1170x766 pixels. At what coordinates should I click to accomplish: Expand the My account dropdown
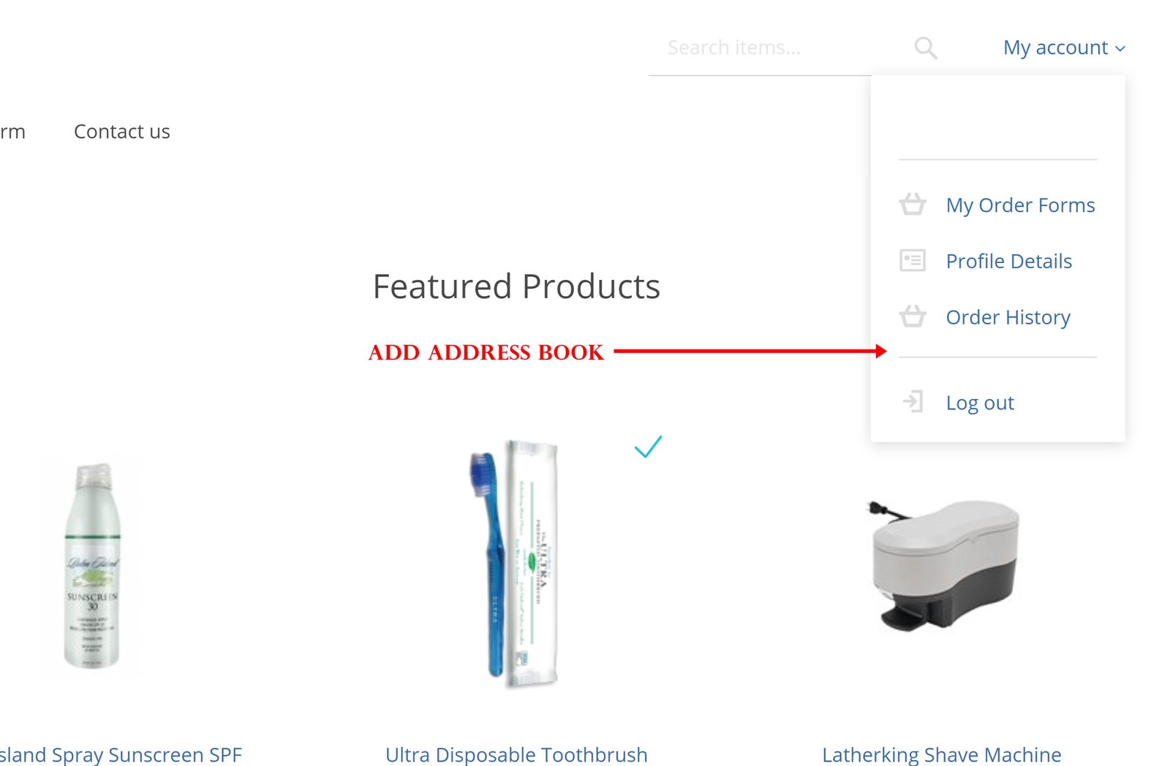click(x=1064, y=48)
